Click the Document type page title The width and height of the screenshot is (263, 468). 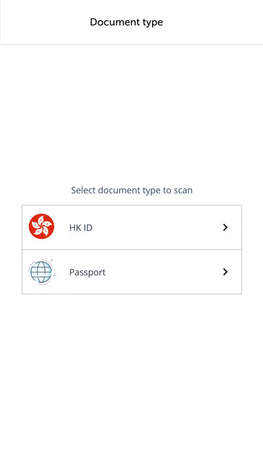click(126, 22)
